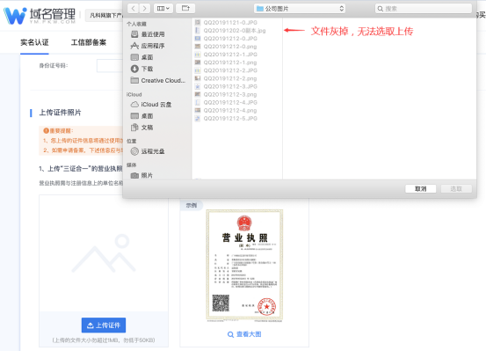Click the blue 上传证件 button
Screen dimensions: 486x351
point(104,325)
